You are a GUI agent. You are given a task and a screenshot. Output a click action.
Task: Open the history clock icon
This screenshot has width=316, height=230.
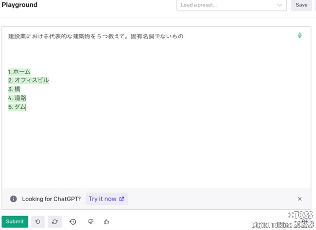[x=73, y=222]
